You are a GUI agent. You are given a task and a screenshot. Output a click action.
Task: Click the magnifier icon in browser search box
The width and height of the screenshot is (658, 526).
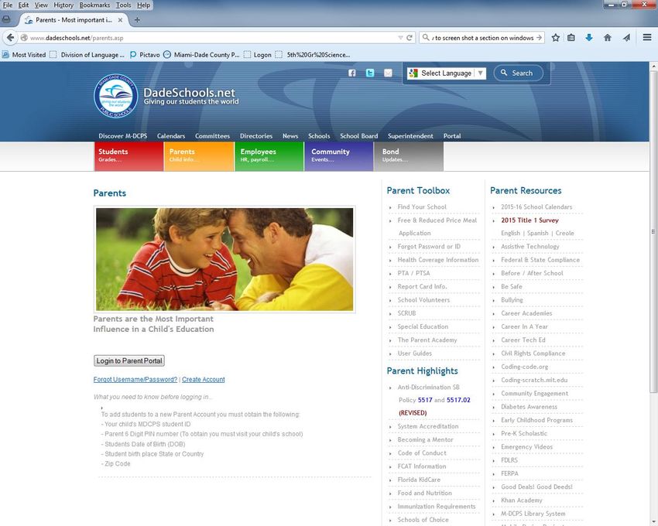point(426,38)
